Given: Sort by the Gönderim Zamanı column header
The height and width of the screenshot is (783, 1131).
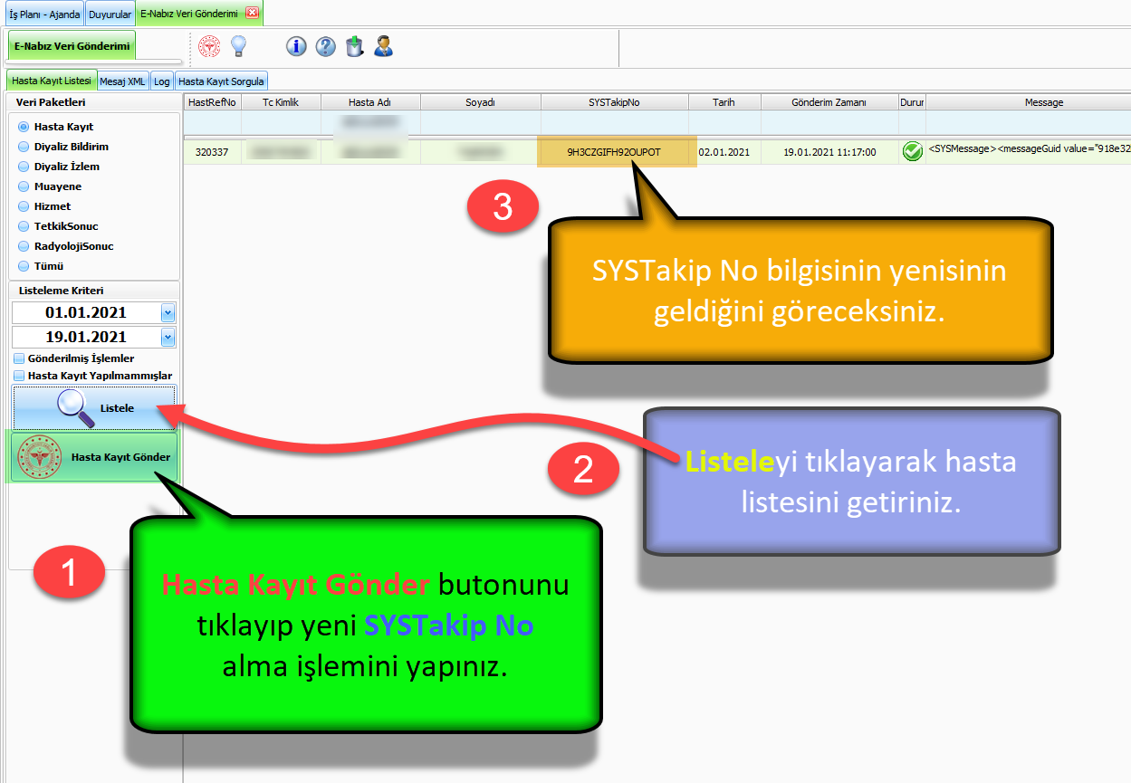Looking at the screenshot, I should 829,102.
